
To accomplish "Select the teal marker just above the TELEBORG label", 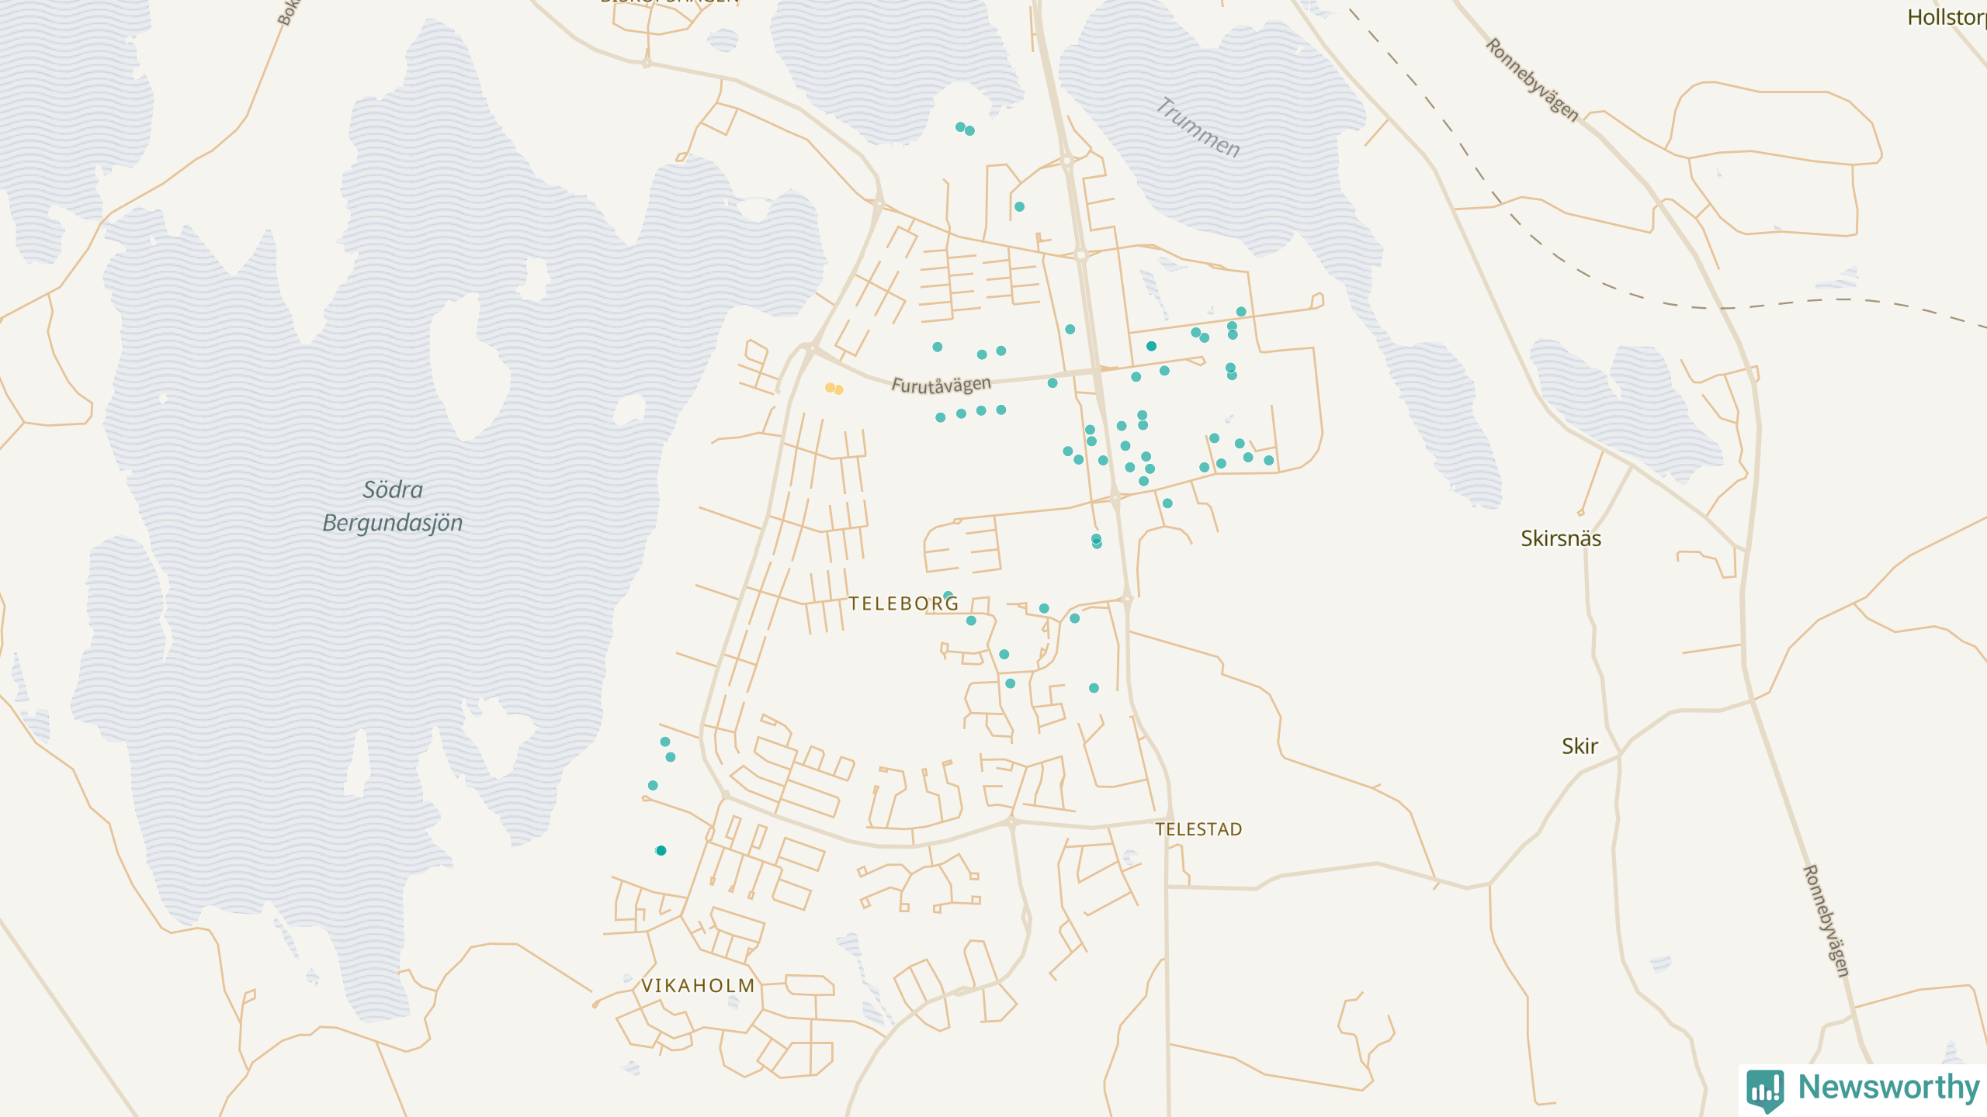I will point(948,596).
